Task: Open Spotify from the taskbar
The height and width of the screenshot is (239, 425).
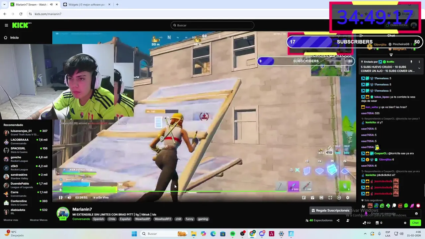Action: click(x=232, y=234)
